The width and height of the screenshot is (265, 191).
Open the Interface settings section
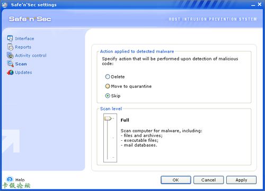pyautogui.click(x=24, y=39)
